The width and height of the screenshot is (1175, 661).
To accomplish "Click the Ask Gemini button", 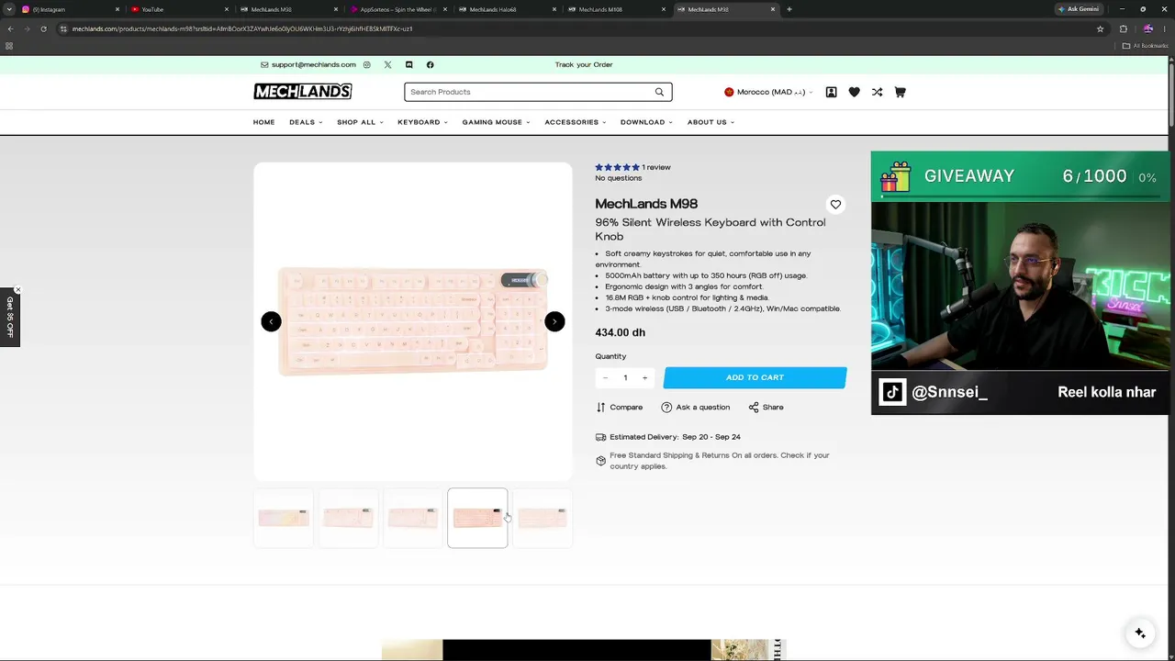I will click(x=1079, y=9).
